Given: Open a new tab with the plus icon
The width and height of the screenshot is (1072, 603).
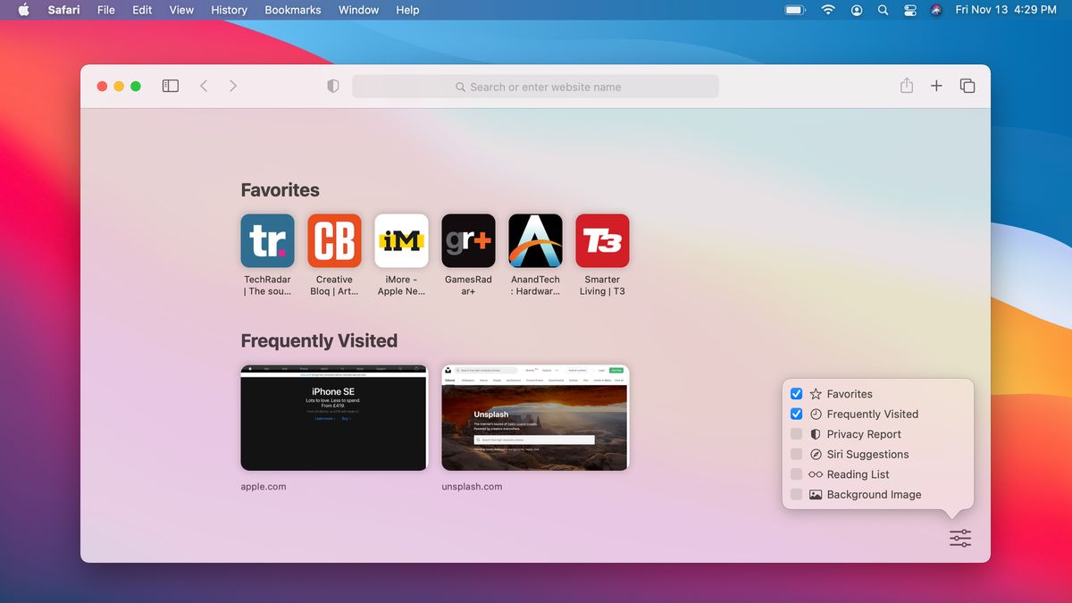Looking at the screenshot, I should click(x=936, y=85).
